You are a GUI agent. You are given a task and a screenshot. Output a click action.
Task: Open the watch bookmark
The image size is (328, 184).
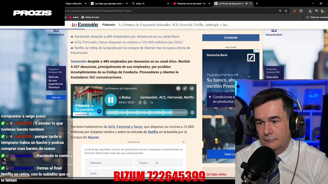74,17
